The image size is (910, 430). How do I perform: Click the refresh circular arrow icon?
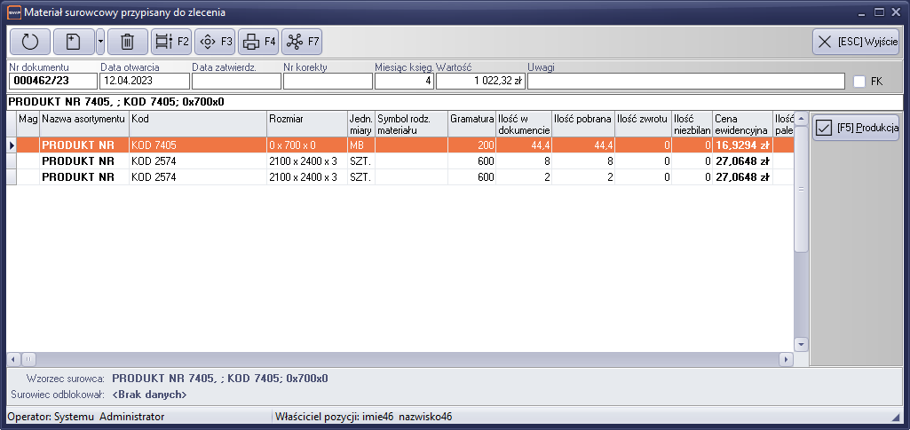tap(30, 42)
